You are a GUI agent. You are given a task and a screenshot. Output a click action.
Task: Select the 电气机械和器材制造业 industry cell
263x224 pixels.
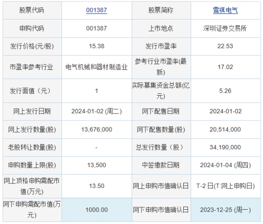click(x=96, y=67)
